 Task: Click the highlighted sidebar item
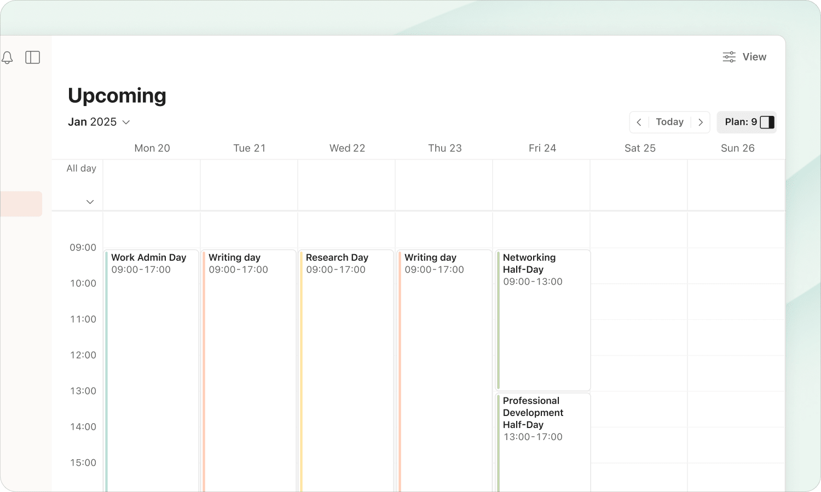click(x=21, y=204)
